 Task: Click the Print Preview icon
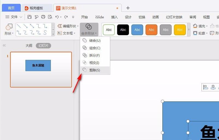point(50,17)
